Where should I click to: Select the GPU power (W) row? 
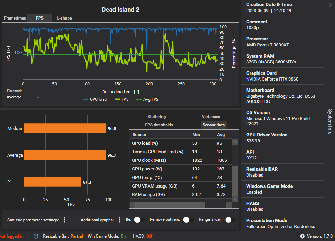point(181,169)
